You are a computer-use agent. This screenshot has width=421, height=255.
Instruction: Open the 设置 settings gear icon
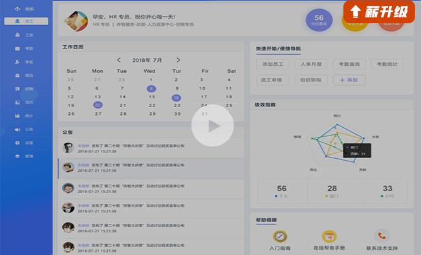coord(17,143)
